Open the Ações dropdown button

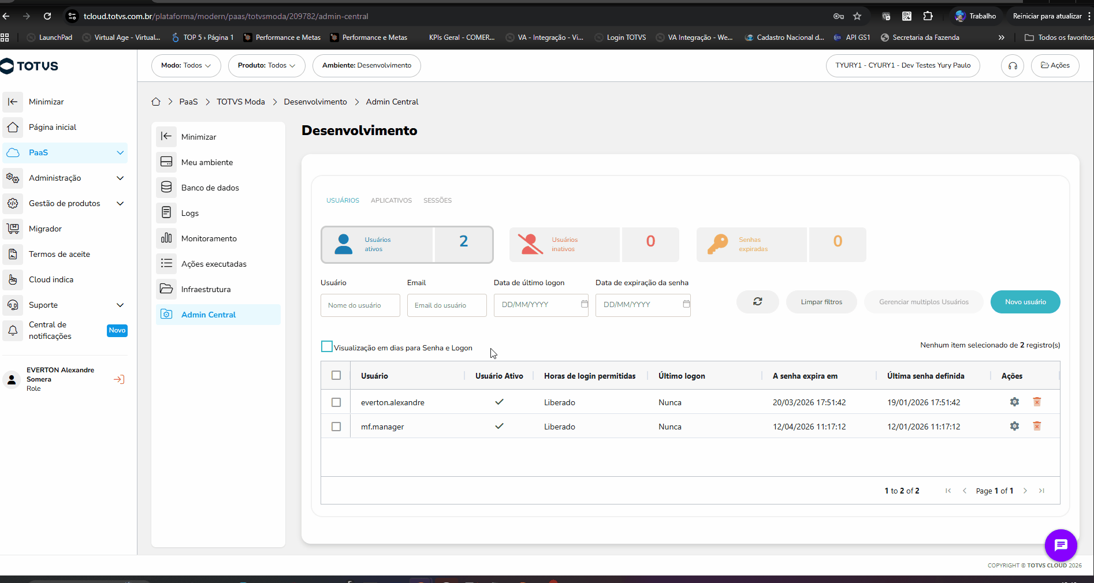coord(1055,66)
